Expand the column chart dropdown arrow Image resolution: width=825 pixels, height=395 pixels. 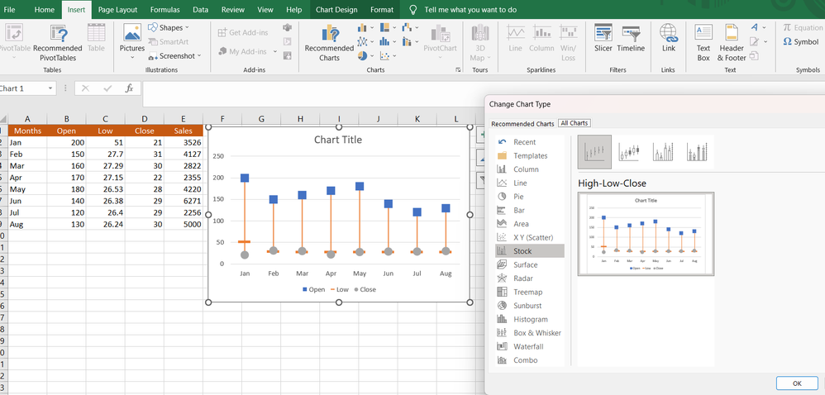click(x=372, y=27)
